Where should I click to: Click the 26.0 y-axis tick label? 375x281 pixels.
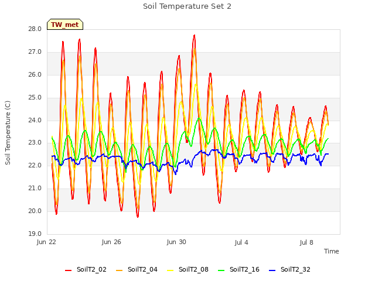pyautogui.click(x=35, y=74)
